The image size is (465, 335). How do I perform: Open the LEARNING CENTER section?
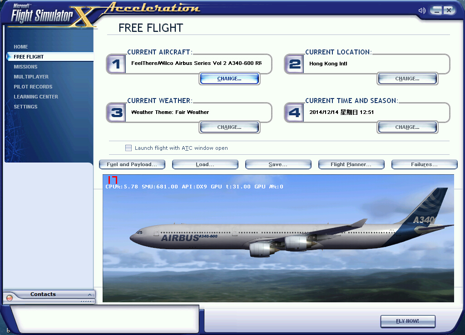pyautogui.click(x=36, y=97)
